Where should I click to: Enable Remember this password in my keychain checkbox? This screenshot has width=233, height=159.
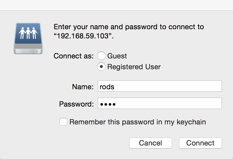coord(63,122)
